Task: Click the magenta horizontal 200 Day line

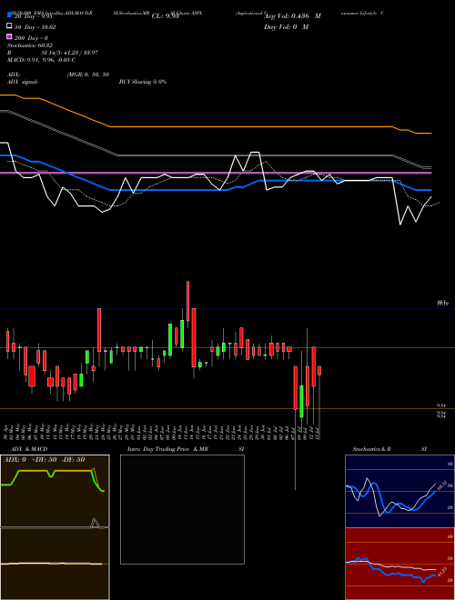Action: pyautogui.click(x=216, y=173)
